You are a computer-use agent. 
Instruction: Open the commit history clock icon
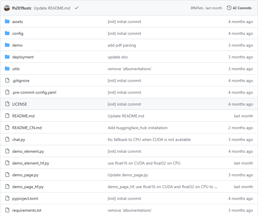(x=229, y=8)
